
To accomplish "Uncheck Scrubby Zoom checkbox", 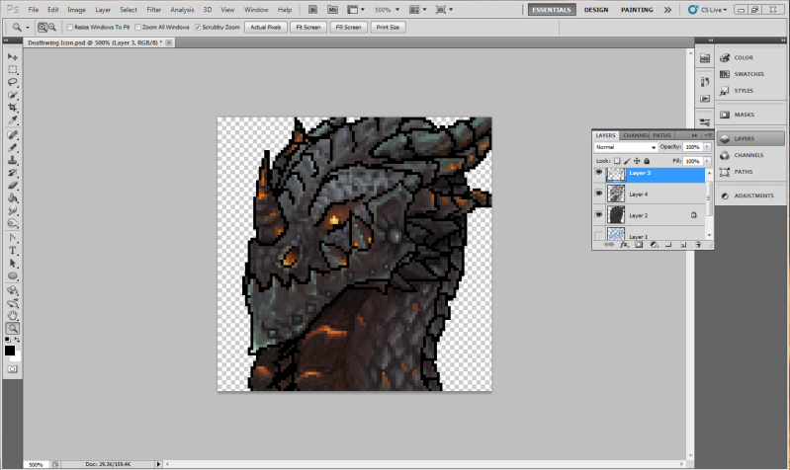I will pos(198,28).
